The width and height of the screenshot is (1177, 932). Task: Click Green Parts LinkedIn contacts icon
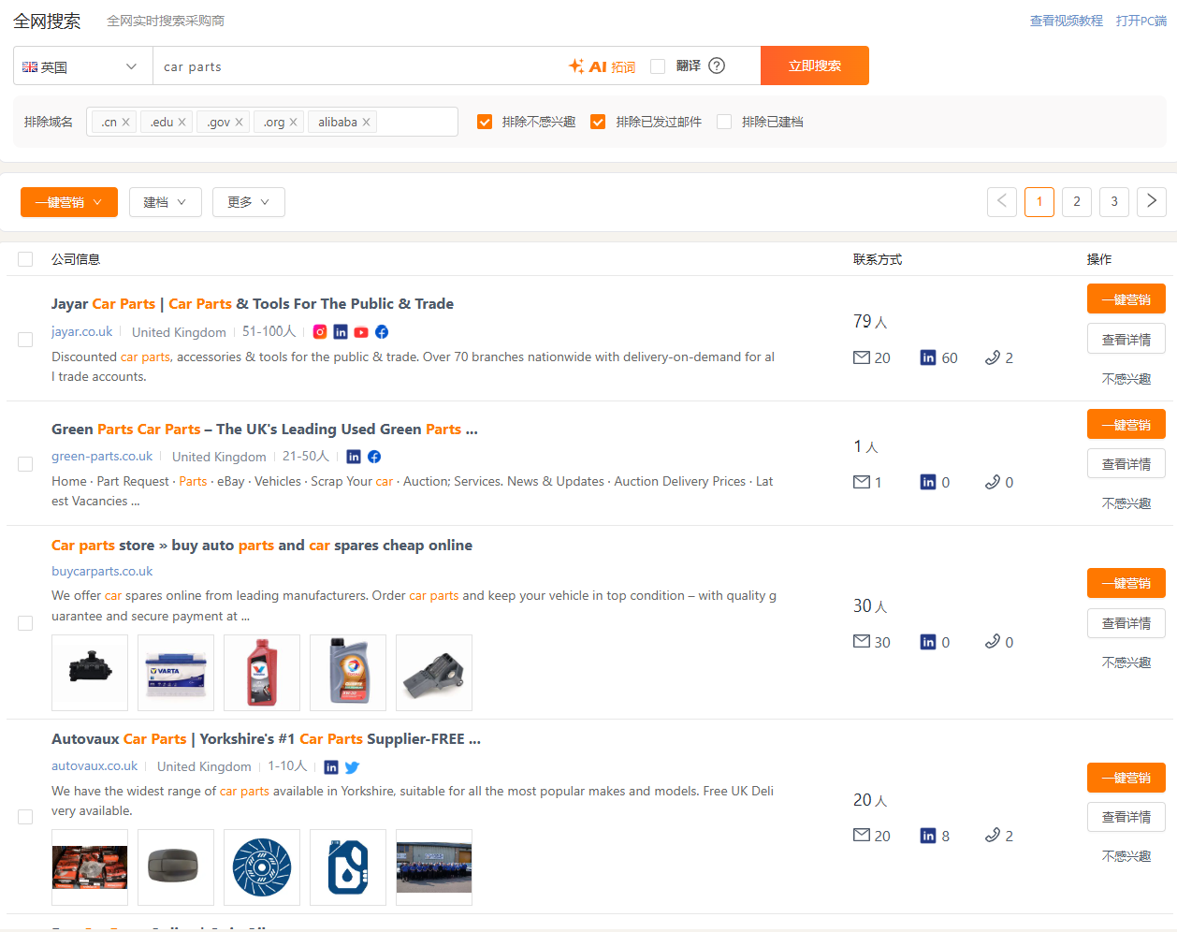928,482
